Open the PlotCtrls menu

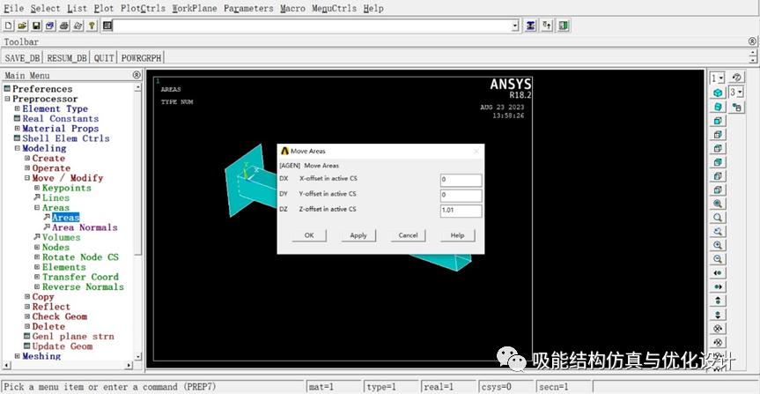[143, 8]
